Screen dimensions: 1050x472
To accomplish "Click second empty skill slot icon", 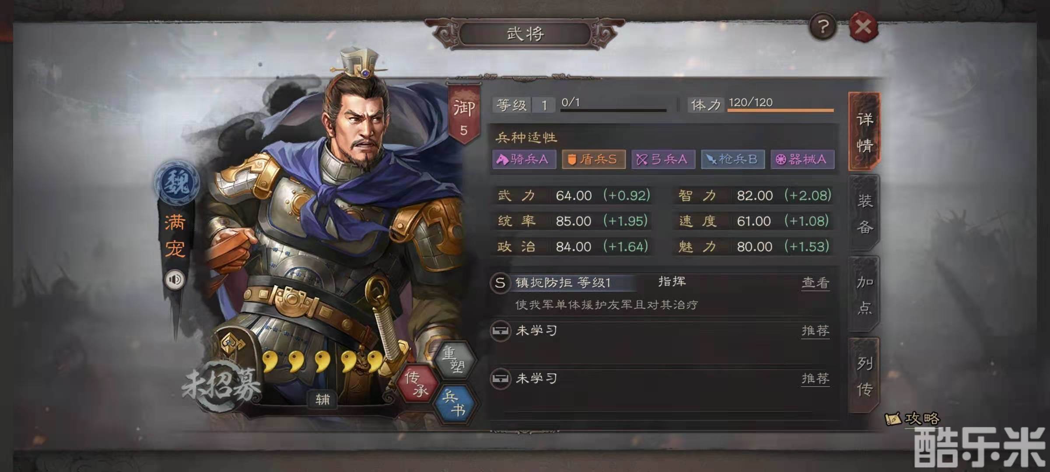I will pos(500,378).
